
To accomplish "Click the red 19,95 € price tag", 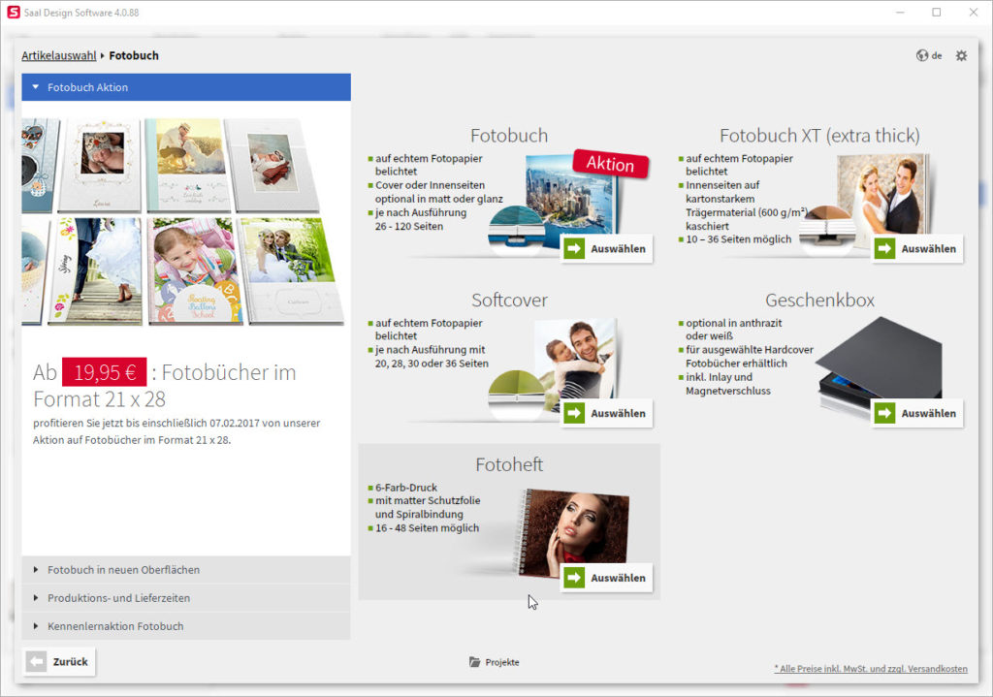I will pos(104,372).
